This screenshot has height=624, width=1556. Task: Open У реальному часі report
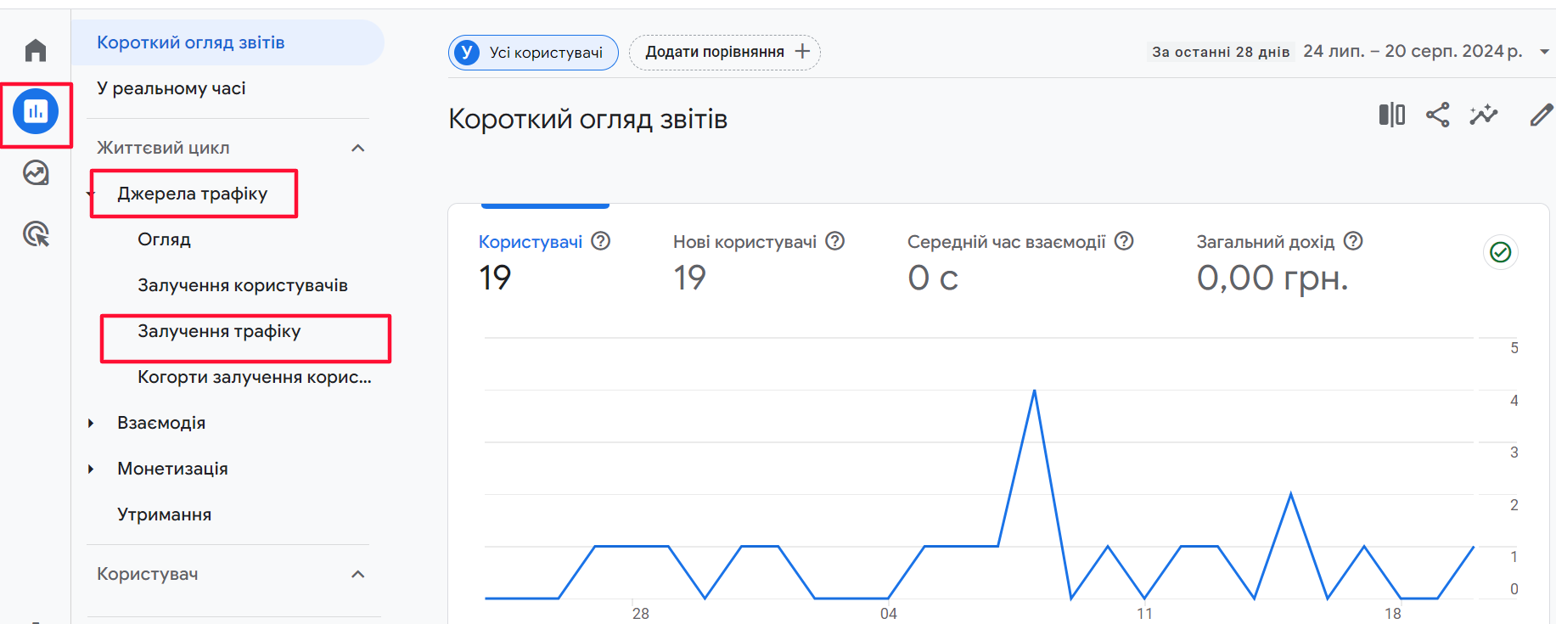coord(171,88)
